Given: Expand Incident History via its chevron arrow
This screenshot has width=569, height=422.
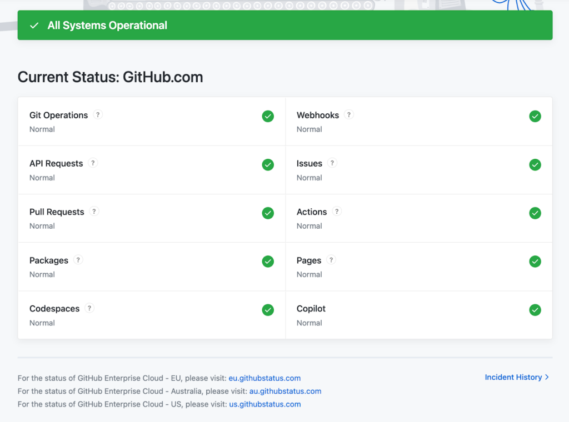Looking at the screenshot, I should (x=548, y=377).
